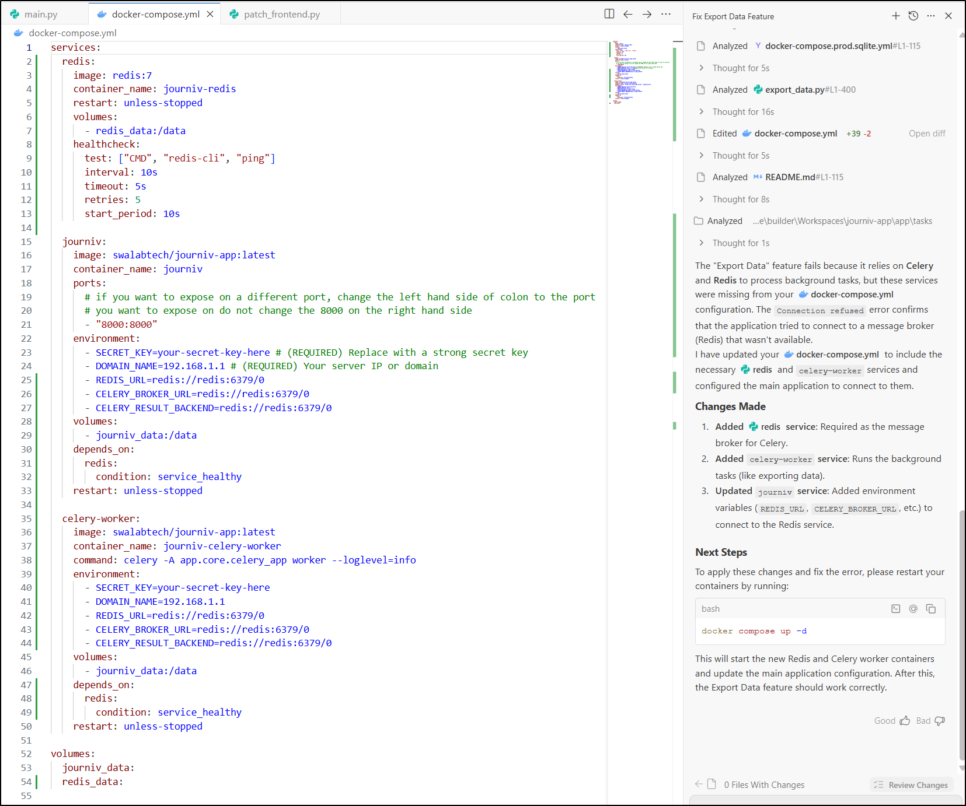Start a new chat with plus icon

[x=895, y=16]
